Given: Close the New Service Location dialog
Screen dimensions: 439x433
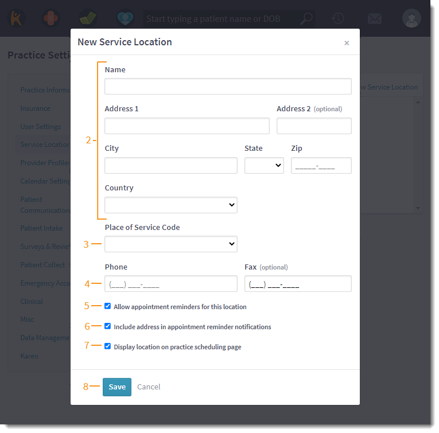Looking at the screenshot, I should tap(347, 43).
